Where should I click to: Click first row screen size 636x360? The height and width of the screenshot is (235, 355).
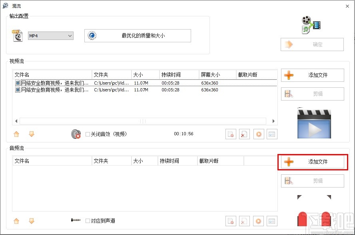coord(209,83)
